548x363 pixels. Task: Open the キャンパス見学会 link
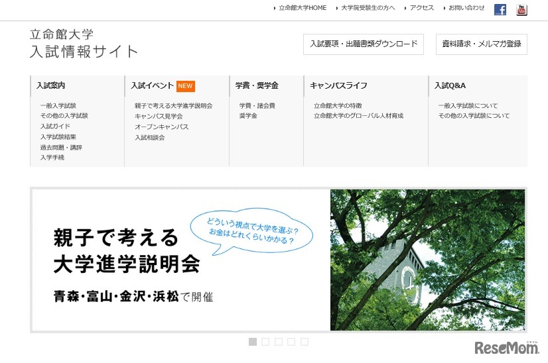coord(159,116)
